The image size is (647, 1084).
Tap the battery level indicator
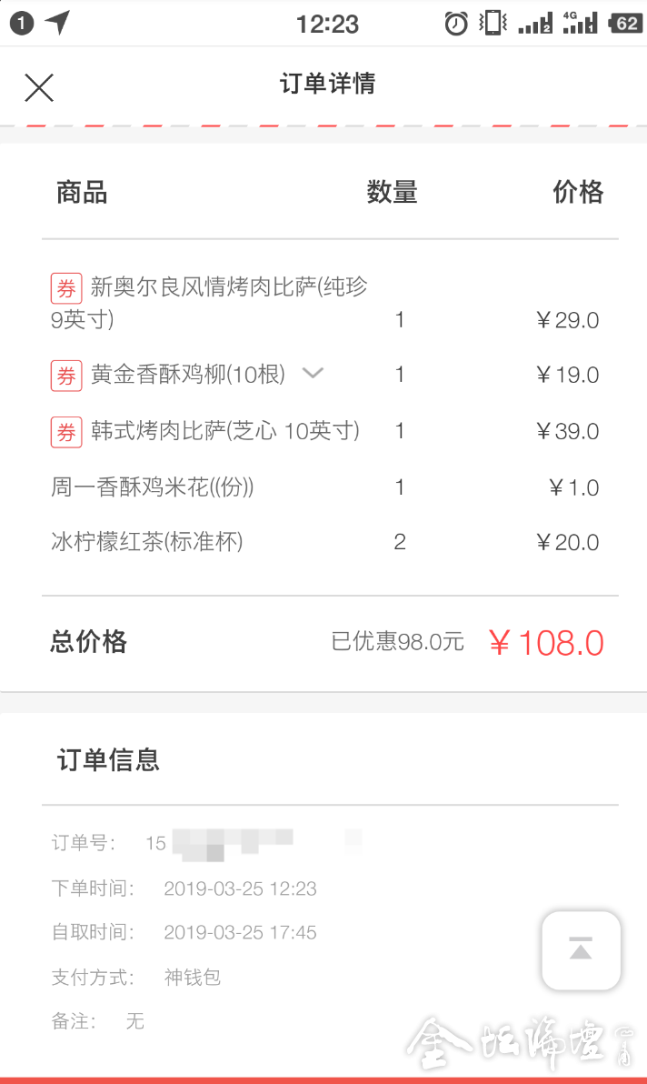point(626,24)
